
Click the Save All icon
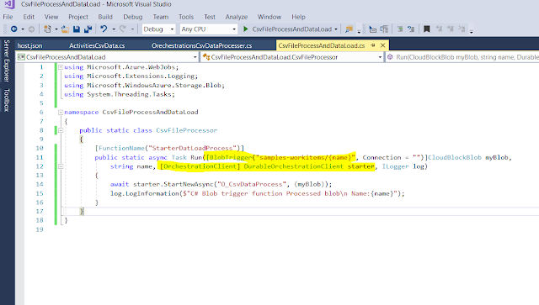pyautogui.click(x=88, y=29)
